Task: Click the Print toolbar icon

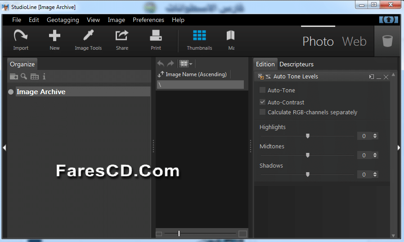Action: coord(156,35)
